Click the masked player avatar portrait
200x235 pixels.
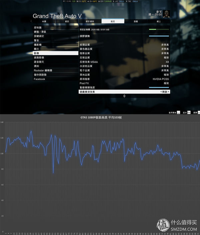[166, 14]
